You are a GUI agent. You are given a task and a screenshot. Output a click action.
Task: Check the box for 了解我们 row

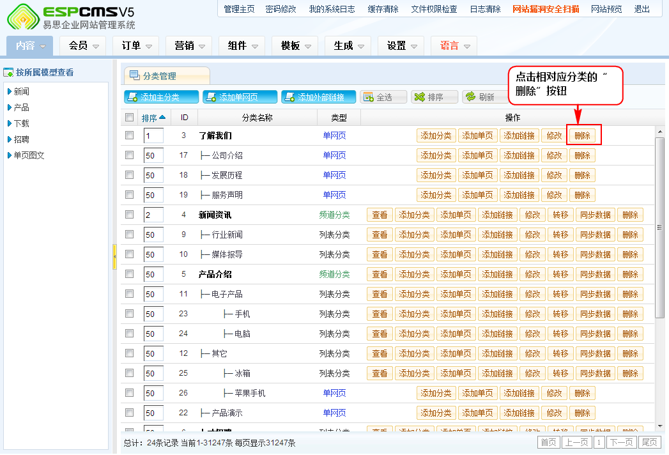click(x=129, y=135)
